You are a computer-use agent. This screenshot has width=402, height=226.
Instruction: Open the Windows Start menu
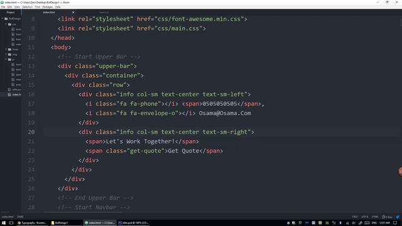coord(4,223)
